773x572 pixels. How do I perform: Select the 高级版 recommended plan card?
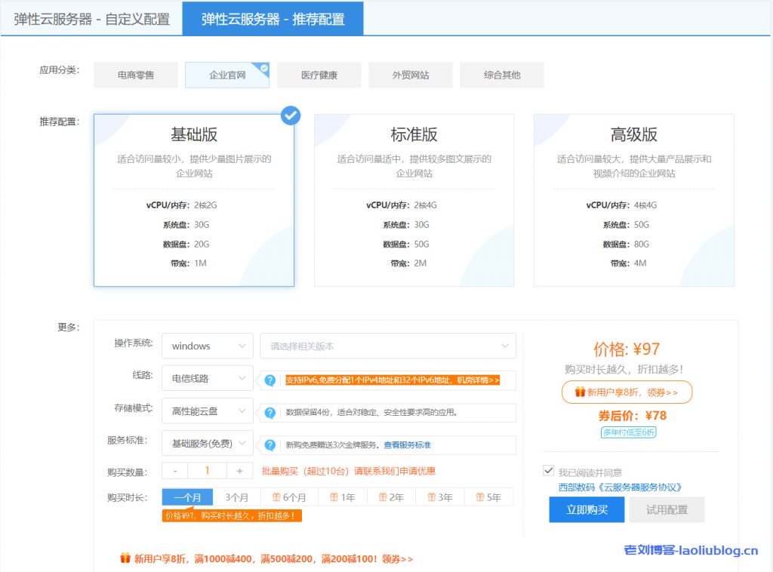click(x=633, y=200)
